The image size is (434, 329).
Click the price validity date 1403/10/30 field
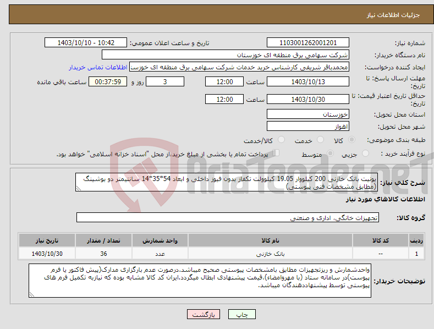308,99
